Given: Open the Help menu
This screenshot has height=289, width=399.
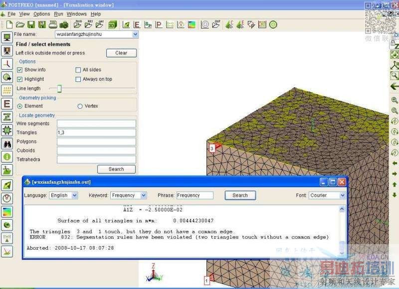Looking at the screenshot, I should (x=96, y=14).
